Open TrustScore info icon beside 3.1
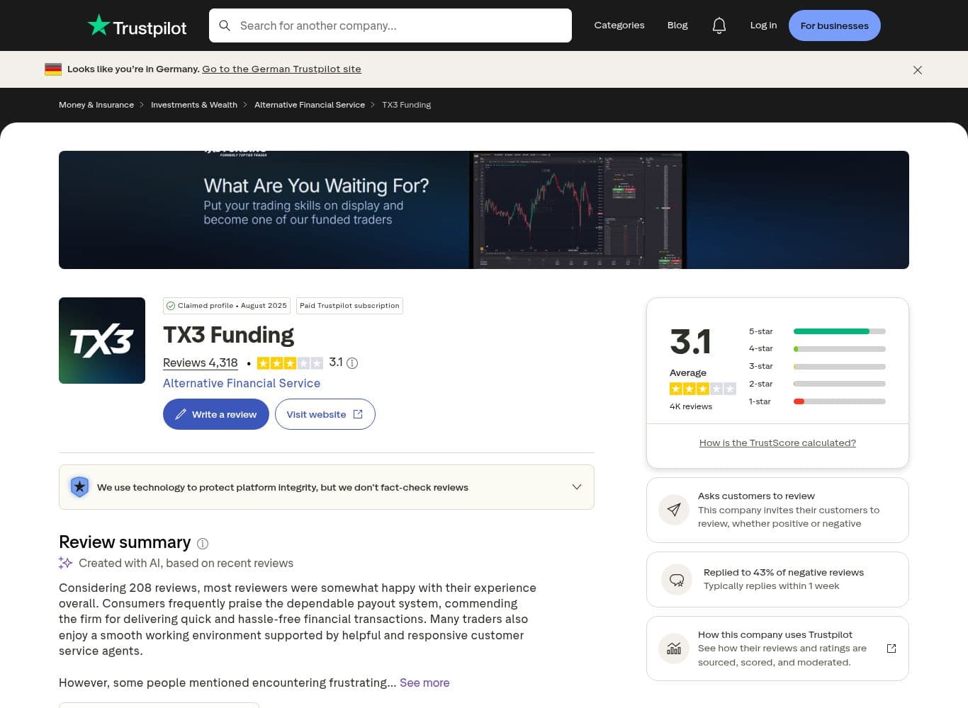Viewport: 968px width, 708px height. (352, 363)
